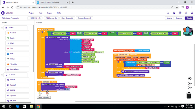Click the horizontal scrollbar of the viewer

(x=117, y=101)
